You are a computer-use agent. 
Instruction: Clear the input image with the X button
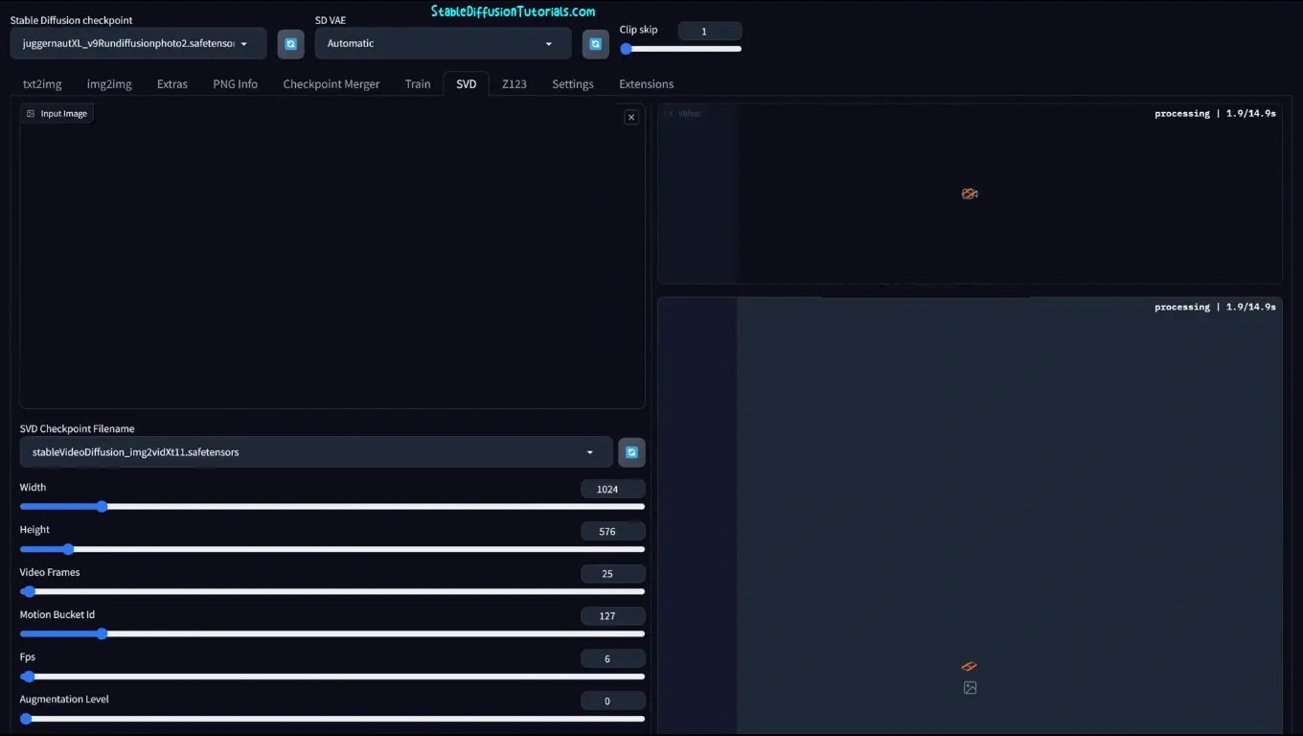[x=630, y=117]
